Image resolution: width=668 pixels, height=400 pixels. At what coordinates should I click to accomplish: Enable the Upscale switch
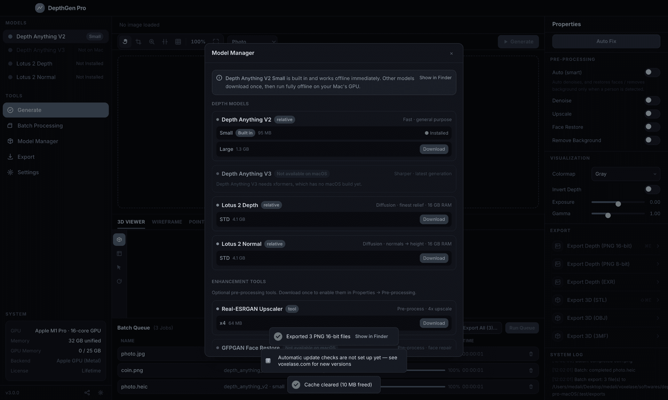coord(652,114)
